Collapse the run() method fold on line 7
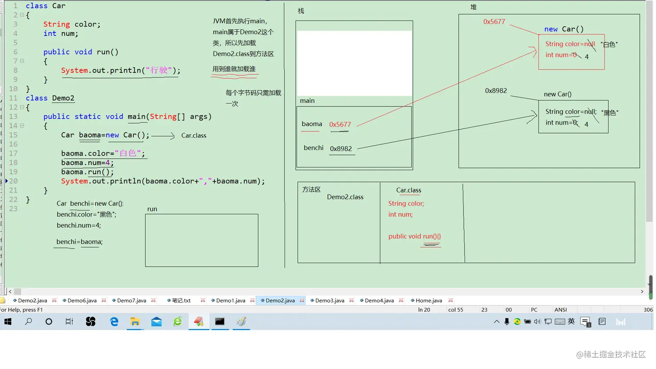The height and width of the screenshot is (369, 656). (x=22, y=61)
